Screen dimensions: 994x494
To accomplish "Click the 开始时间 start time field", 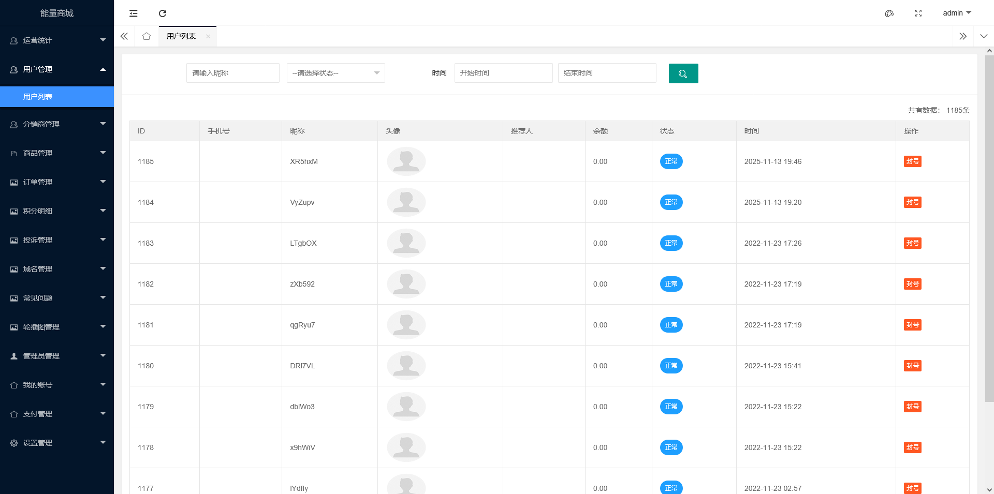I will (x=504, y=73).
